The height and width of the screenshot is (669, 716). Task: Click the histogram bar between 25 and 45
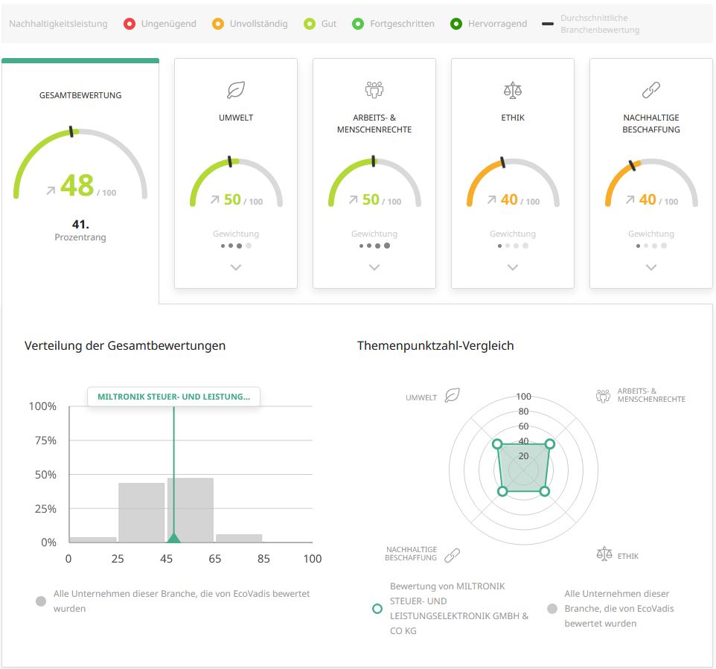(x=141, y=513)
